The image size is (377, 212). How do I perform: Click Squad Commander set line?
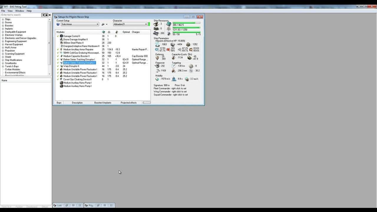pyautogui.click(x=171, y=95)
